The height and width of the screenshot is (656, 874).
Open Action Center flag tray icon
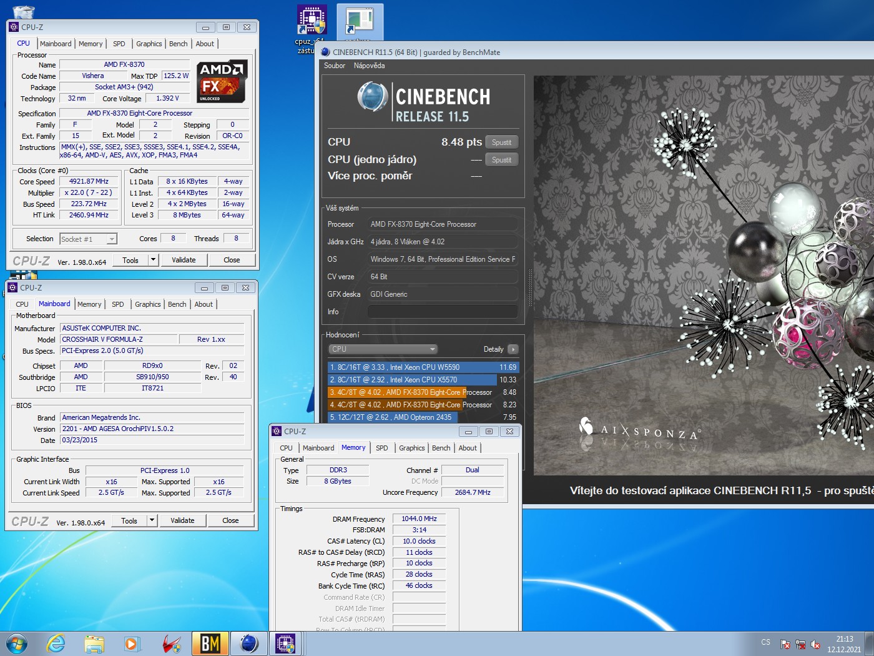tap(785, 644)
